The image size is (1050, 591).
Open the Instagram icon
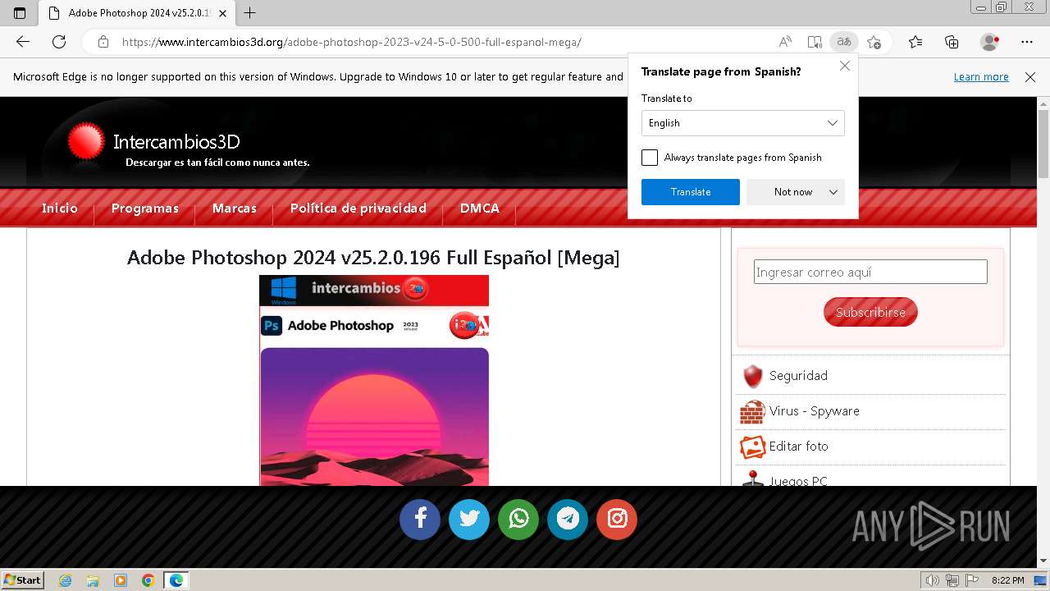point(617,519)
